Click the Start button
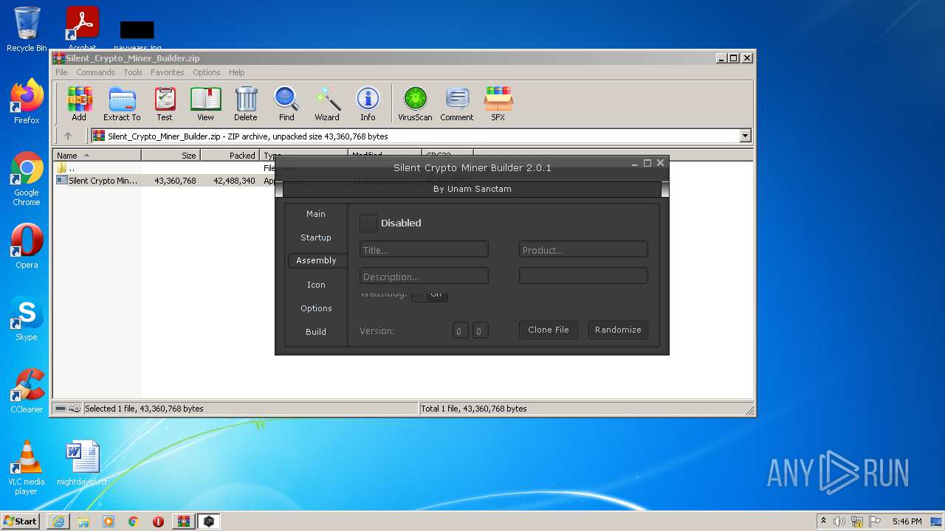Viewport: 945px width, 531px height. tap(21, 521)
